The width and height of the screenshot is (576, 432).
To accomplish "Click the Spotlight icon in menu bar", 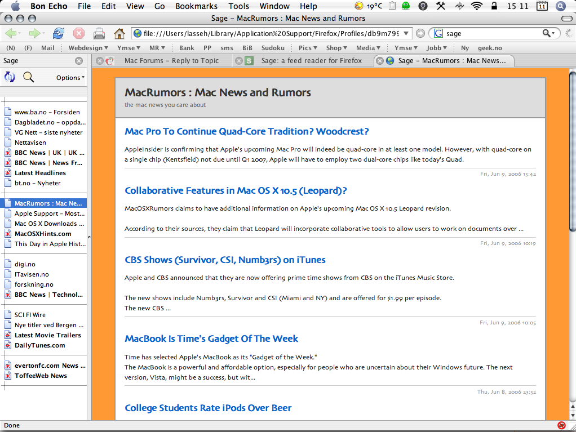I will point(560,6).
